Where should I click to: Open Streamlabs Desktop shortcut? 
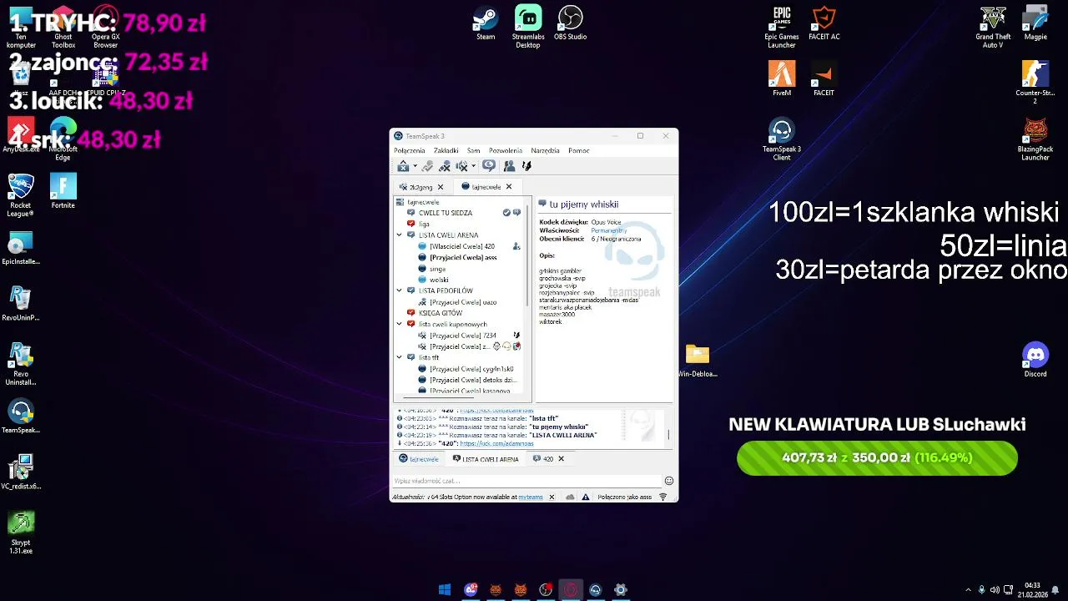(x=528, y=26)
